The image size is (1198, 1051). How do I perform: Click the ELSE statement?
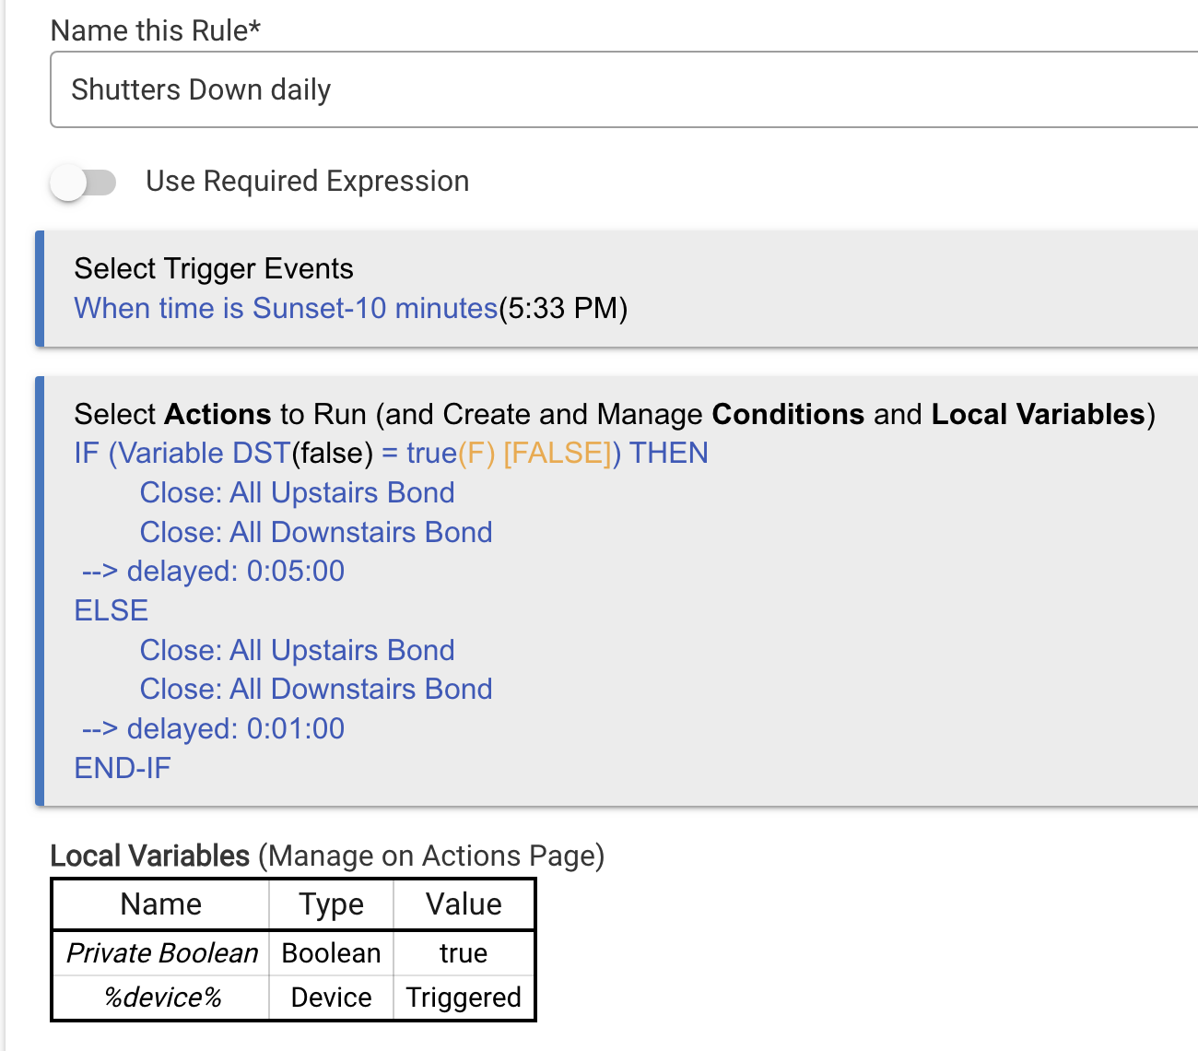(x=111, y=610)
